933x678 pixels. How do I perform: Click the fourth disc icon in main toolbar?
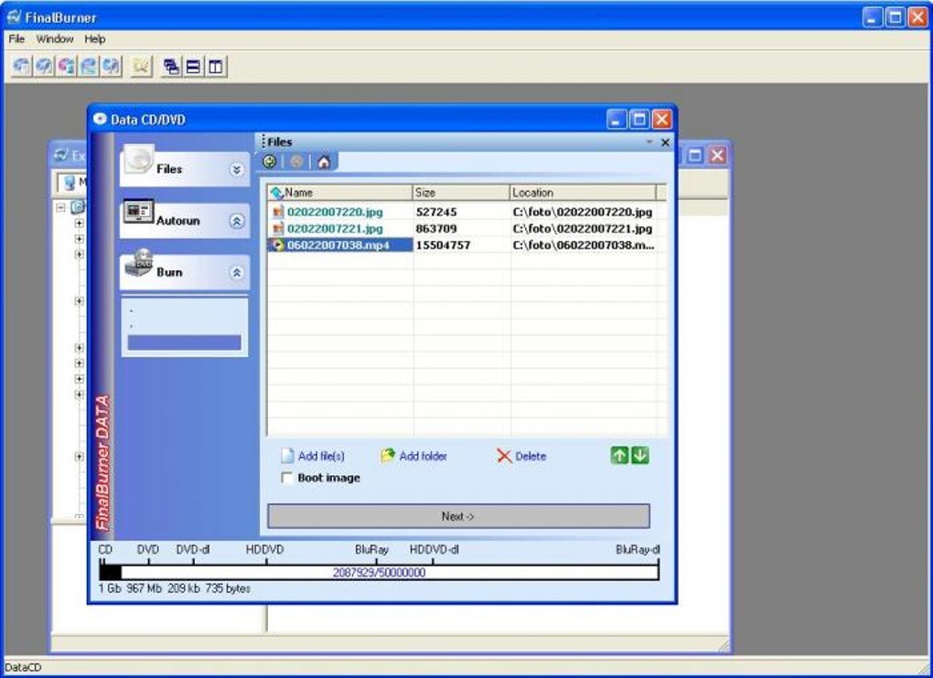click(x=89, y=66)
